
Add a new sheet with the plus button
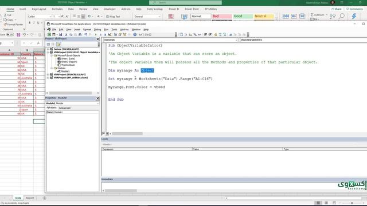click(44, 198)
